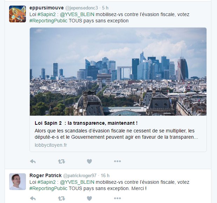The width and height of the screenshot is (217, 203).
Task: Reply to Roger Patrick's tweet
Action: coord(33,198)
